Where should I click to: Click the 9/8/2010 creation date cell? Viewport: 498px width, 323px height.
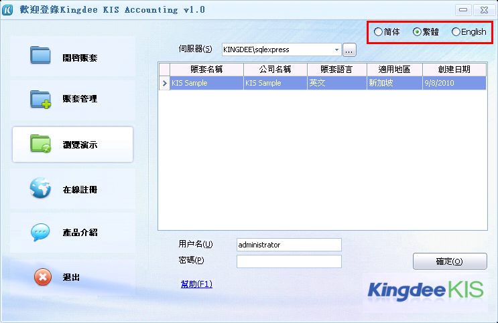454,83
